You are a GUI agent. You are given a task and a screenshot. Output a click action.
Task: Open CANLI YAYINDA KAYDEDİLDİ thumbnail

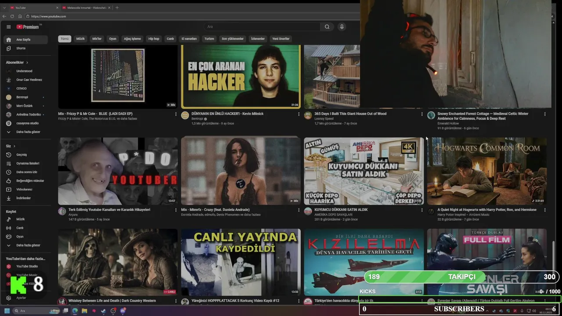(x=241, y=262)
